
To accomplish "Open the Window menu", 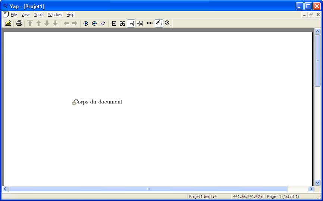I will pos(55,15).
